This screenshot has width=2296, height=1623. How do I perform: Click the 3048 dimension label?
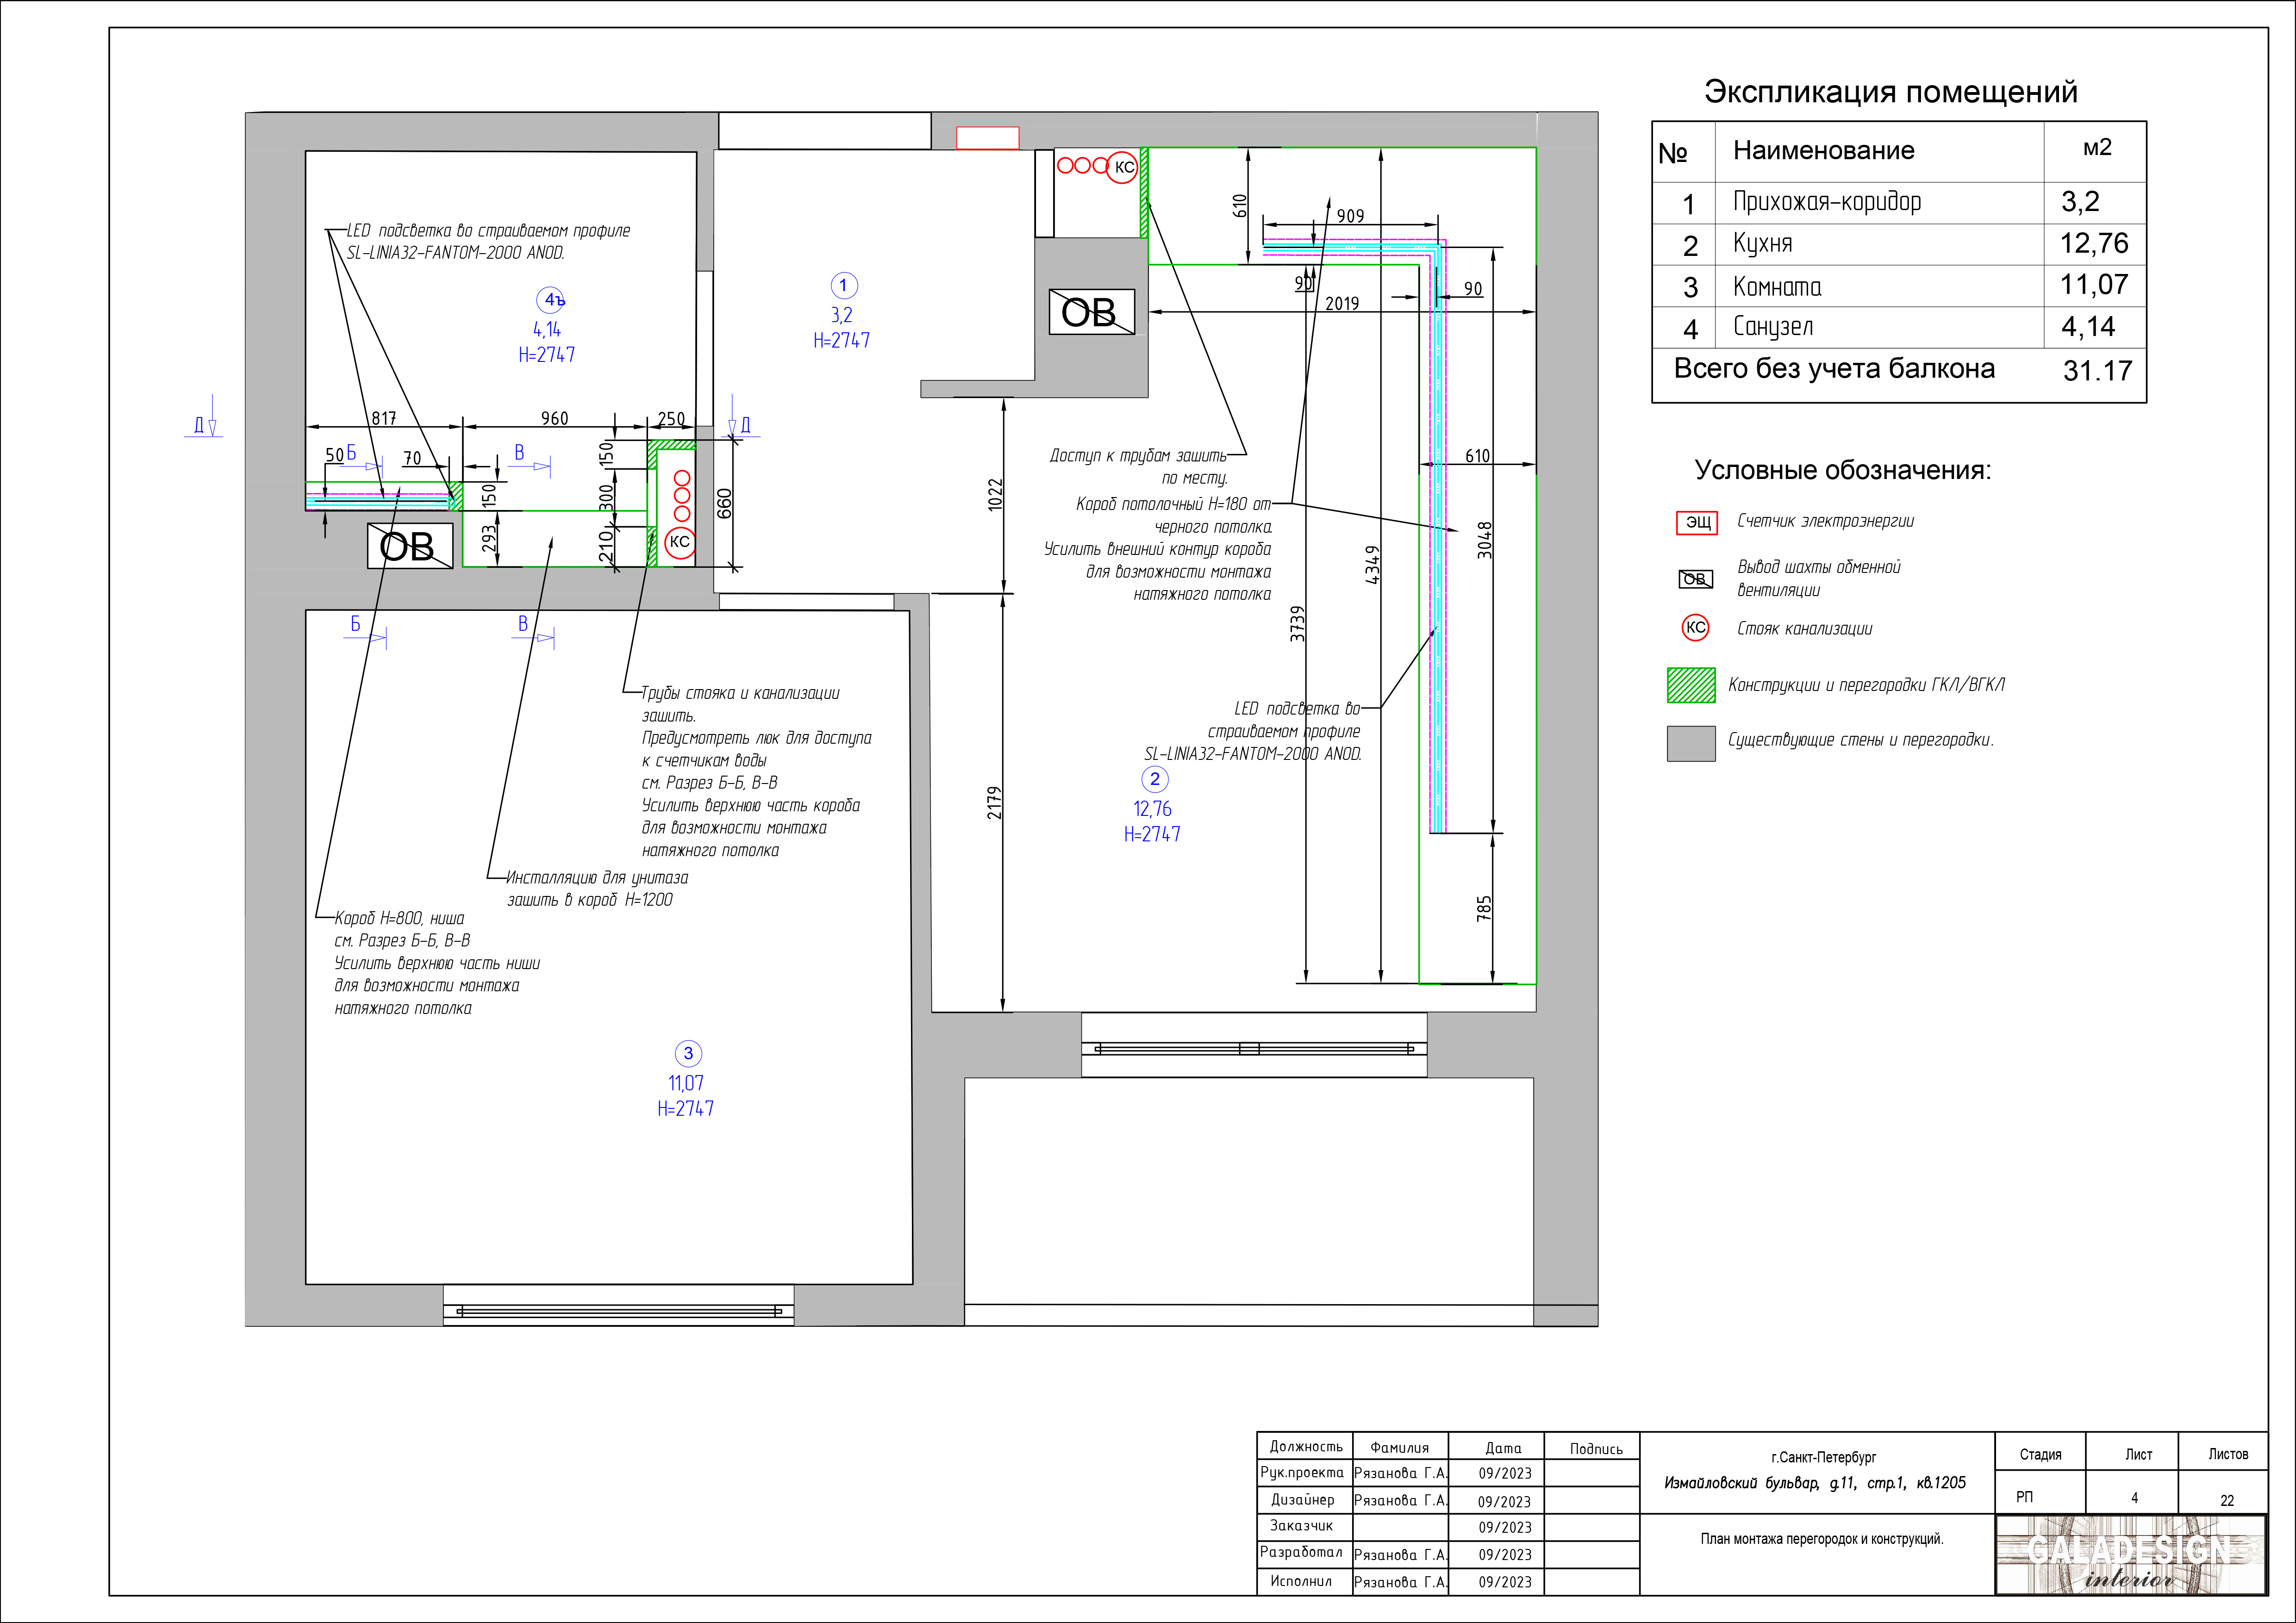coord(1485,540)
